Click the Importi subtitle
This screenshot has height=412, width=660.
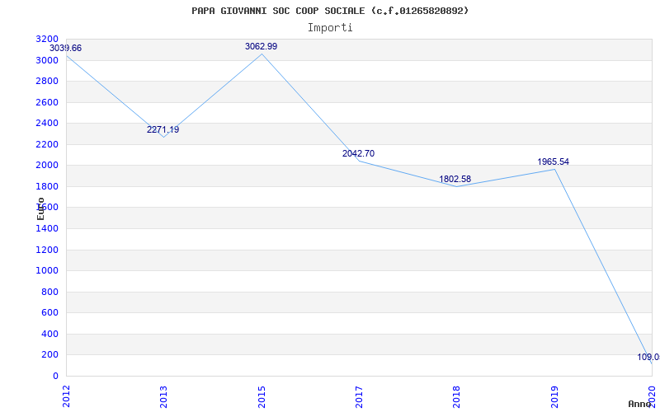coord(330,28)
